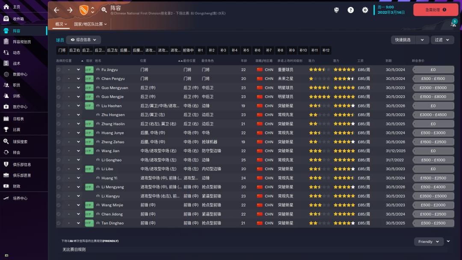Click the red 急需处理 continue button

[x=435, y=10]
